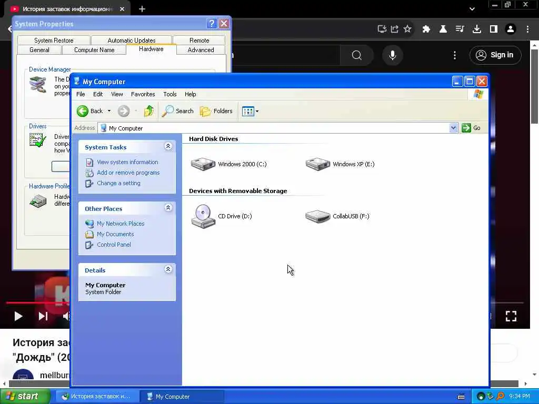Open Search in My Computer toolbar
The width and height of the screenshot is (539, 404).
pyautogui.click(x=178, y=111)
